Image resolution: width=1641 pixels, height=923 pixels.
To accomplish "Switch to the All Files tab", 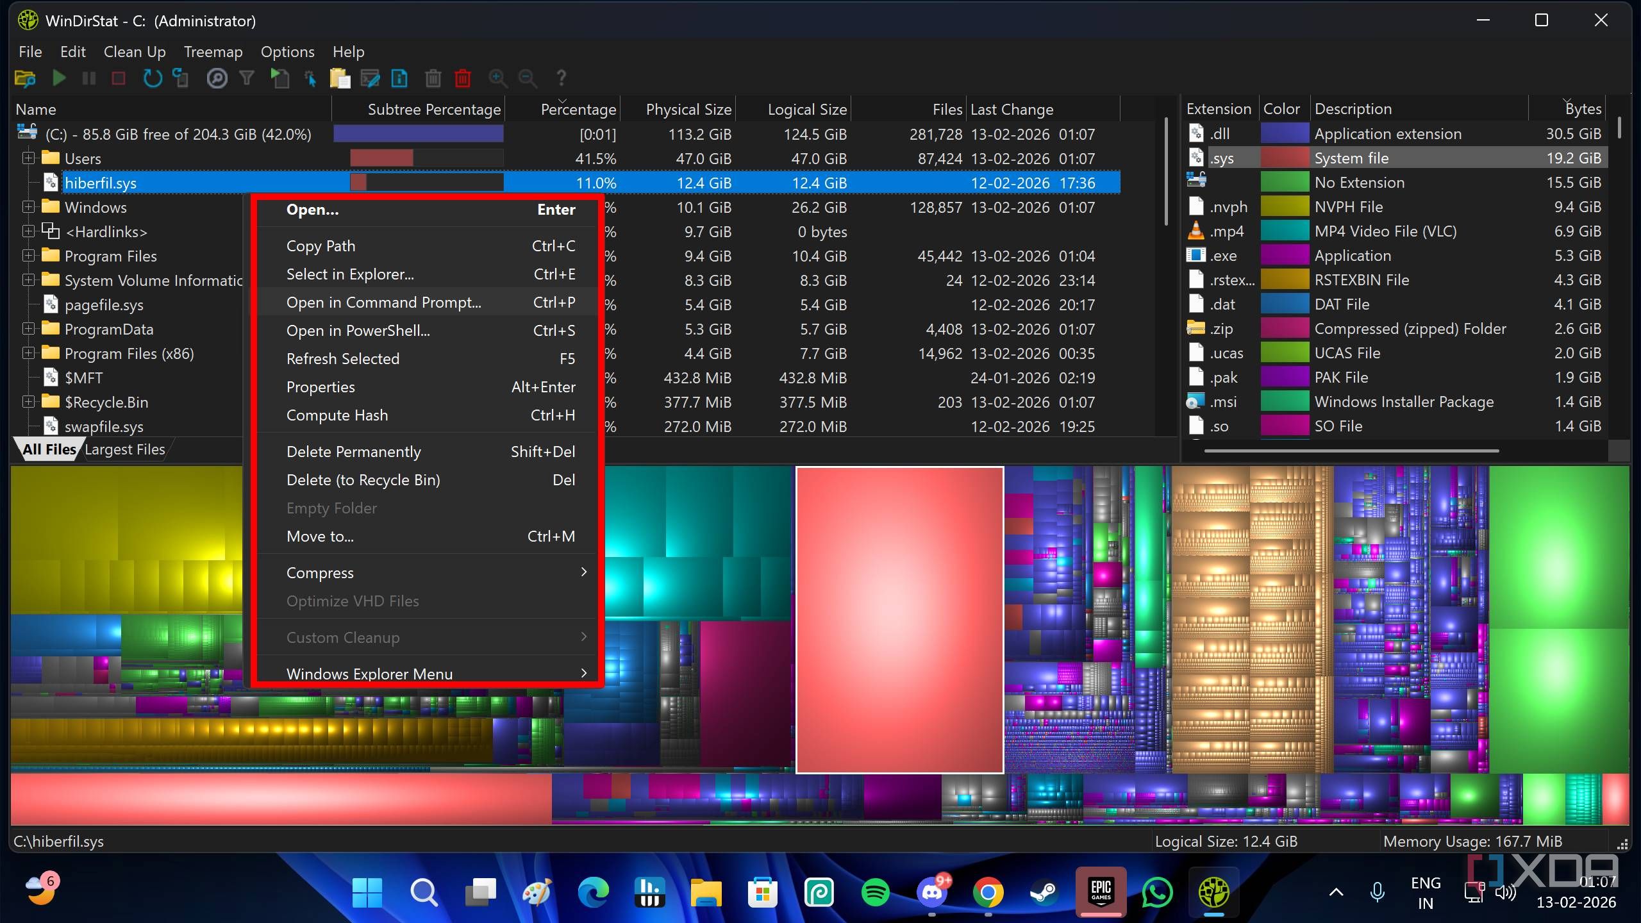I will coord(49,449).
